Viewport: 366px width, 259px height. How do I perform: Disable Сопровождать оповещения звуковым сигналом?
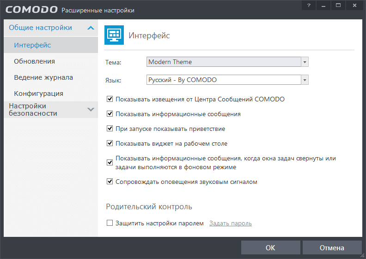tap(110, 181)
